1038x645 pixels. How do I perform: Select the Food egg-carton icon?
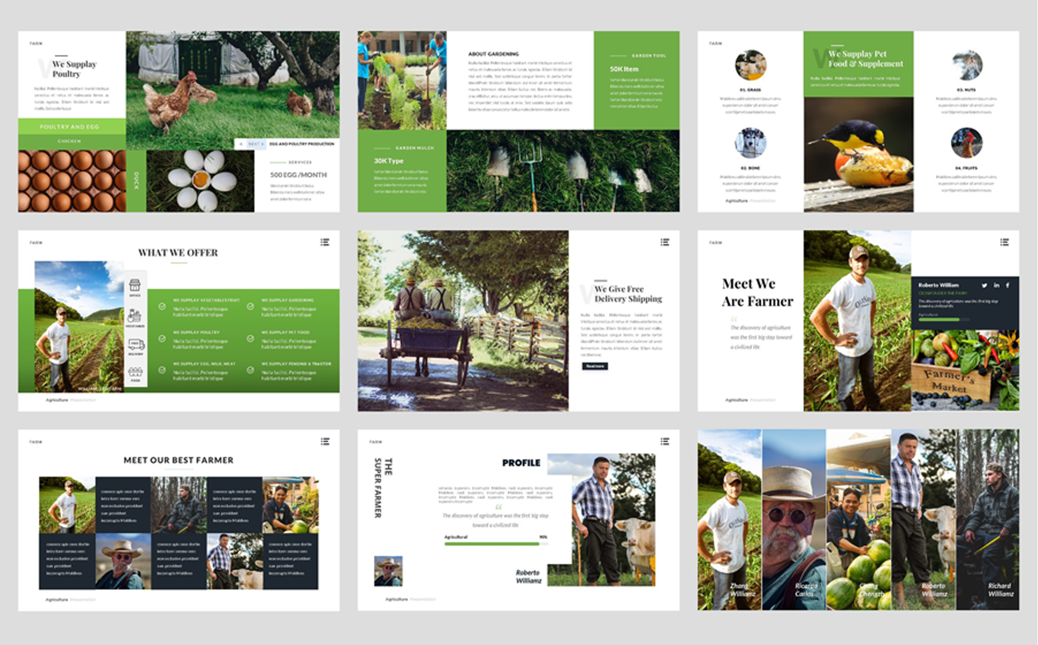[x=135, y=371]
